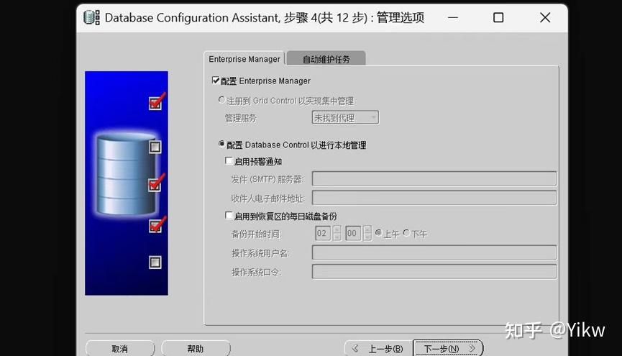Switch to the 自动维护任务 tab
Viewport: 622px width, 356px height.
tap(326, 59)
